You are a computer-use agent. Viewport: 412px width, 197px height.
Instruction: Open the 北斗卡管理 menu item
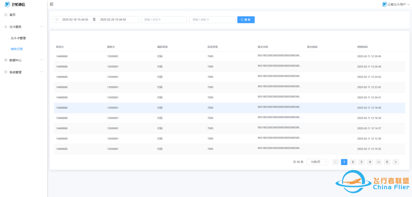(x=18, y=38)
